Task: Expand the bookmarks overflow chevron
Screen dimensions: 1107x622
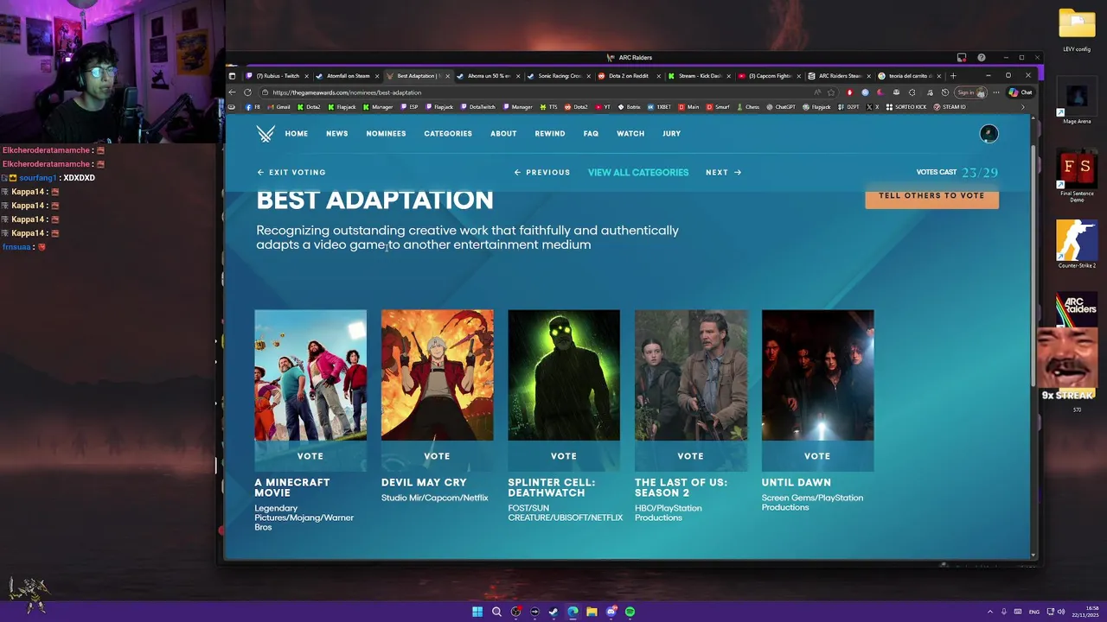Action: (x=1022, y=107)
